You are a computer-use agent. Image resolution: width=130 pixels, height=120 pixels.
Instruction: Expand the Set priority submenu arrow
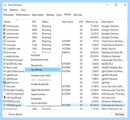click(x=58, y=65)
